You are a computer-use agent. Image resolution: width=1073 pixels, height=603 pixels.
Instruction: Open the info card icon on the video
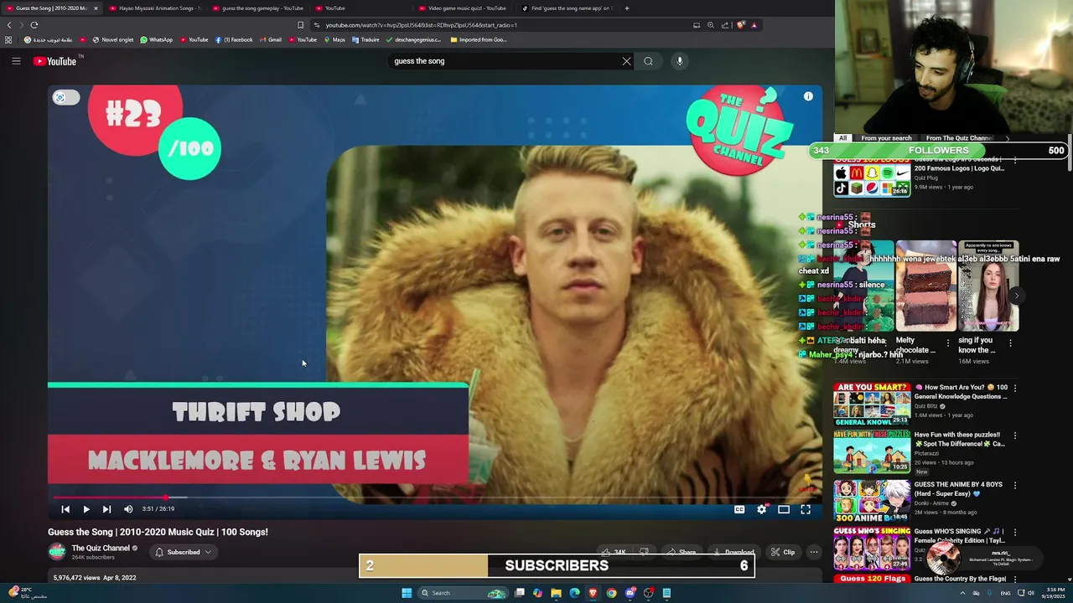tap(808, 96)
